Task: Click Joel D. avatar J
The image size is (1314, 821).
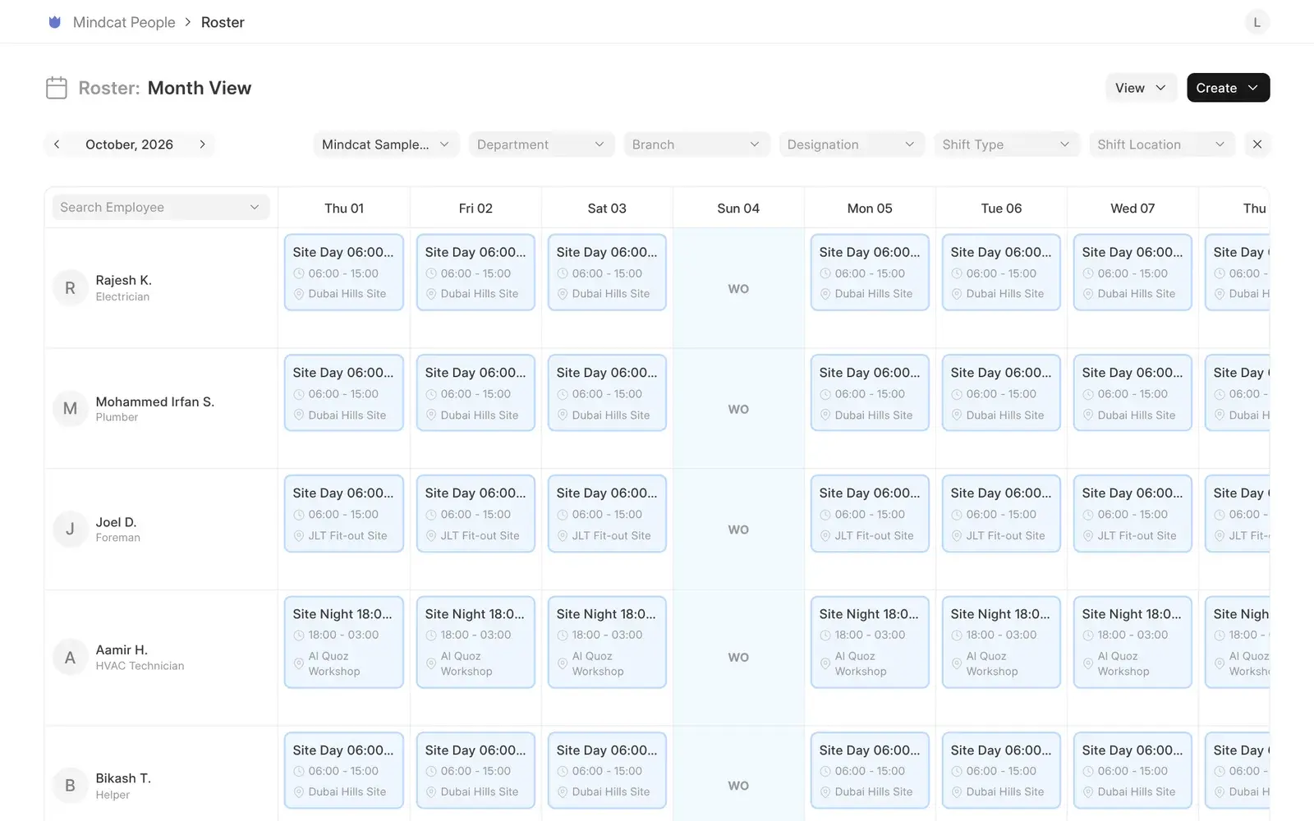Action: tap(70, 530)
